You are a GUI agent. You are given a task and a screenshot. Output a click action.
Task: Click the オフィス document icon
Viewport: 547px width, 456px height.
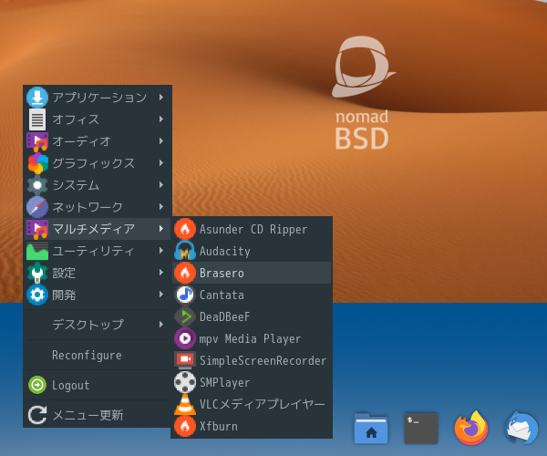(37, 119)
